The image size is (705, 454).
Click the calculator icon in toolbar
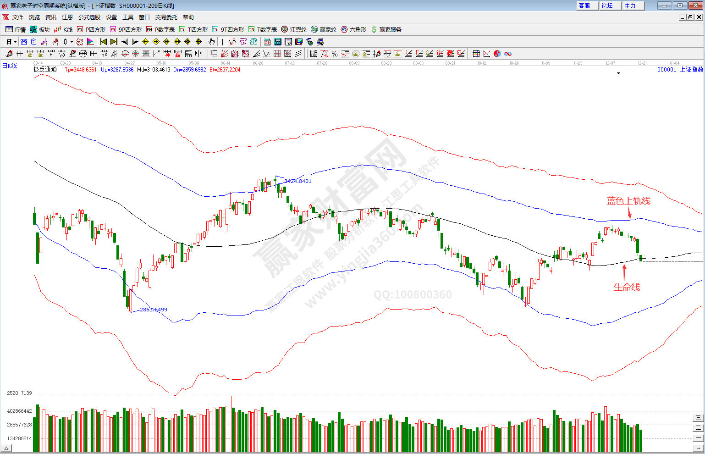(x=278, y=42)
